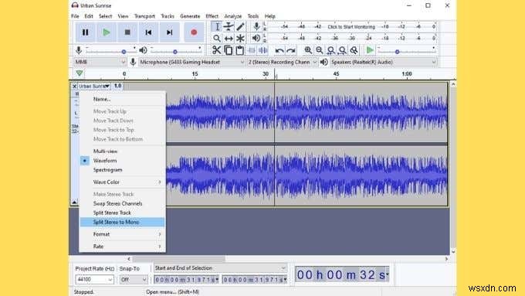Click the selection start time field
525x296 pixels.
pyautogui.click(x=186, y=279)
